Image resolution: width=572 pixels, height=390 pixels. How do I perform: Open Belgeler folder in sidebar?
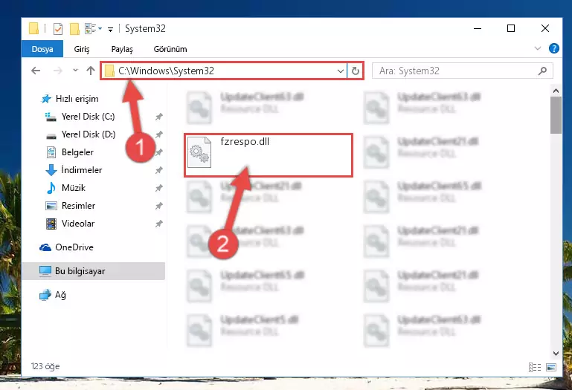pos(77,152)
